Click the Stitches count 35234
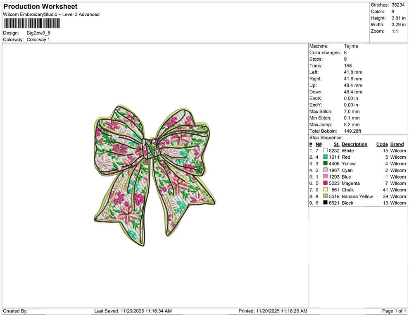The height and width of the screenshot is (315, 409). (399, 5)
